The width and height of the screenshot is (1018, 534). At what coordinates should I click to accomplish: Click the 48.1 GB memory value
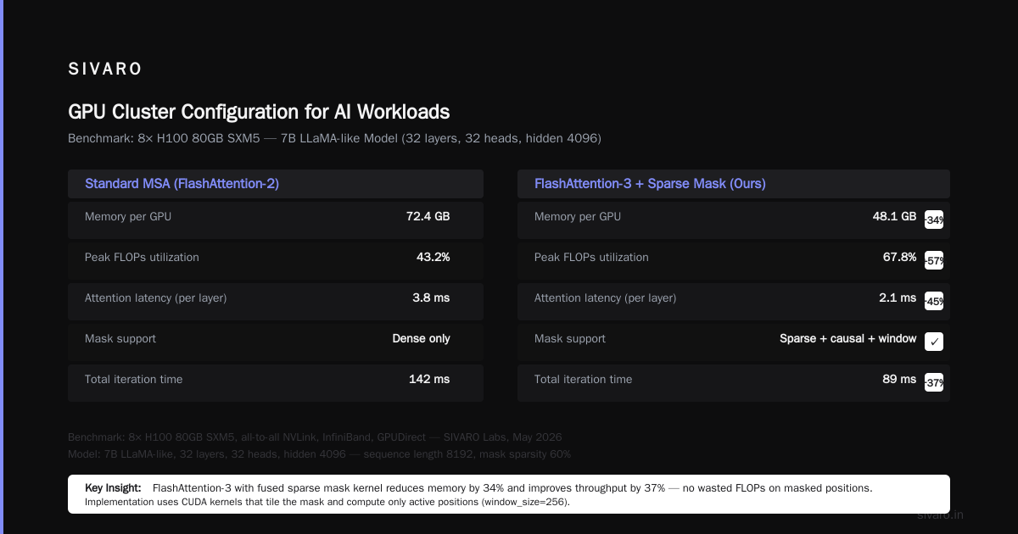click(895, 216)
